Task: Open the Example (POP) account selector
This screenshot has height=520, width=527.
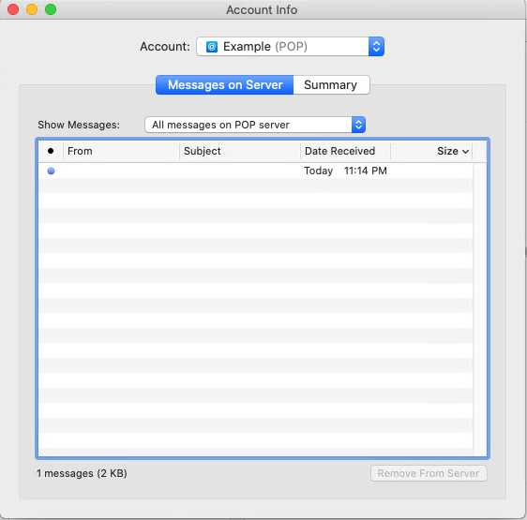Action: (290, 46)
